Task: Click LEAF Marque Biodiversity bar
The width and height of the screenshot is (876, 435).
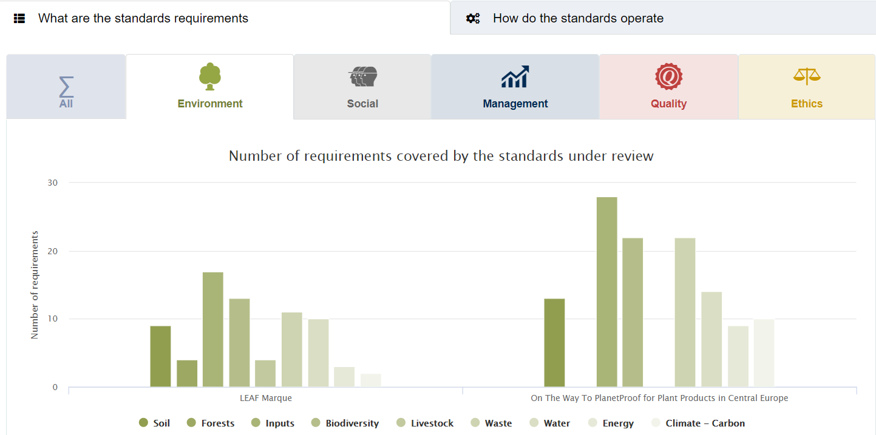Action: click(239, 343)
